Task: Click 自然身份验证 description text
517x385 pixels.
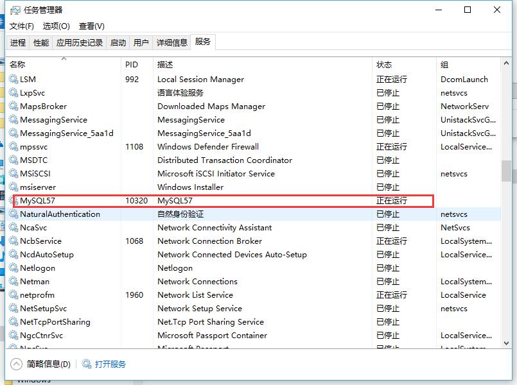Action: (180, 214)
